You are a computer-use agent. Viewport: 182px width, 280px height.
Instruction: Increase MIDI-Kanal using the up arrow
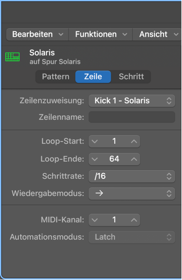[134, 220]
